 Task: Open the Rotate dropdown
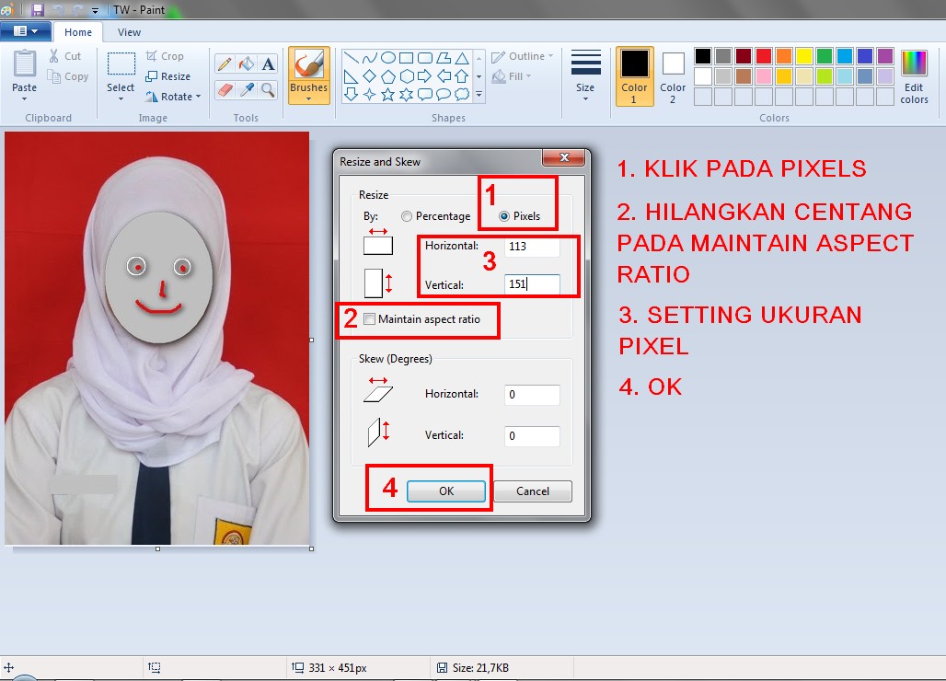coord(173,97)
